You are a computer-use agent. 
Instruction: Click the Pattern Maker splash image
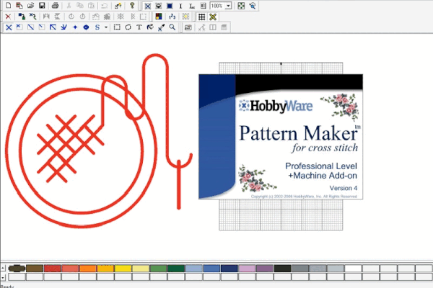pyautogui.click(x=281, y=137)
